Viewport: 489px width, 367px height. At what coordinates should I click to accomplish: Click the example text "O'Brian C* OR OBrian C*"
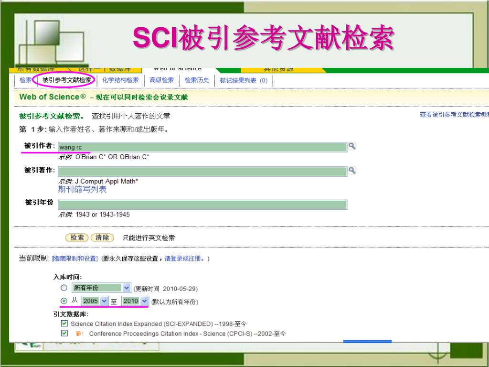point(112,157)
